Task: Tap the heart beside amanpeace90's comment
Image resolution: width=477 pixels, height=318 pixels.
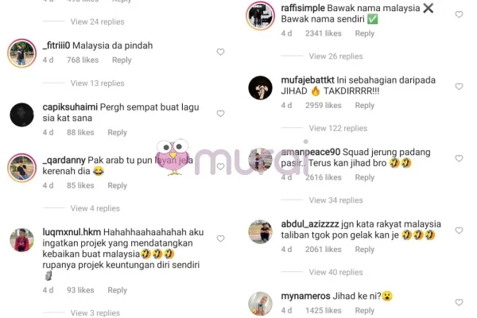Action: pos(459,158)
